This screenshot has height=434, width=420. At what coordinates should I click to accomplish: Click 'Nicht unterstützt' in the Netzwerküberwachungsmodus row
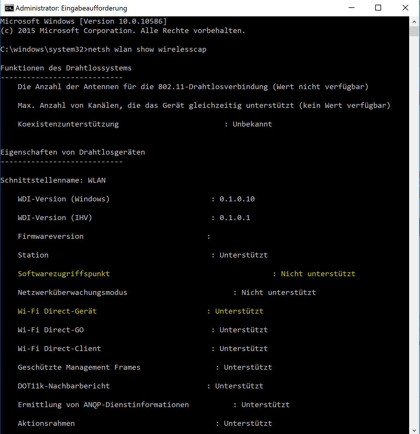[x=279, y=293]
